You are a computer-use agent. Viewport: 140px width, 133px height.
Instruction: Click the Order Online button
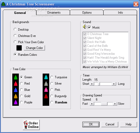[x=31, y=125]
